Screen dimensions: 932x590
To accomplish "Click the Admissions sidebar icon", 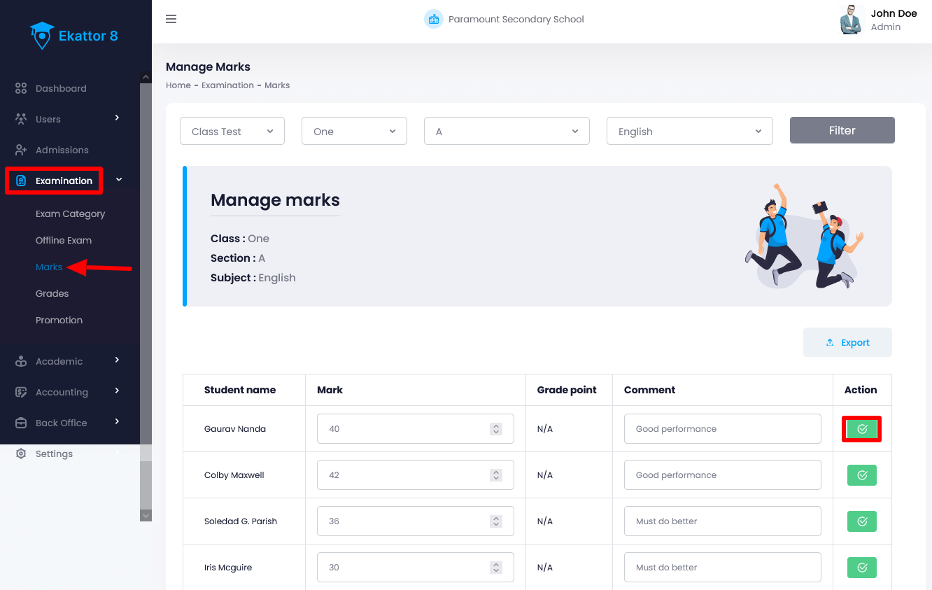I will click(21, 150).
